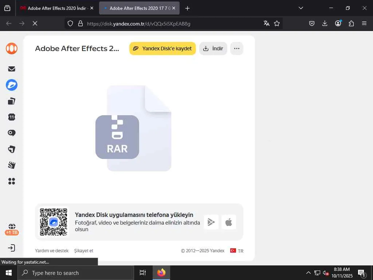Close the Adobe After Effects 2020 İndir tab

[92, 8]
